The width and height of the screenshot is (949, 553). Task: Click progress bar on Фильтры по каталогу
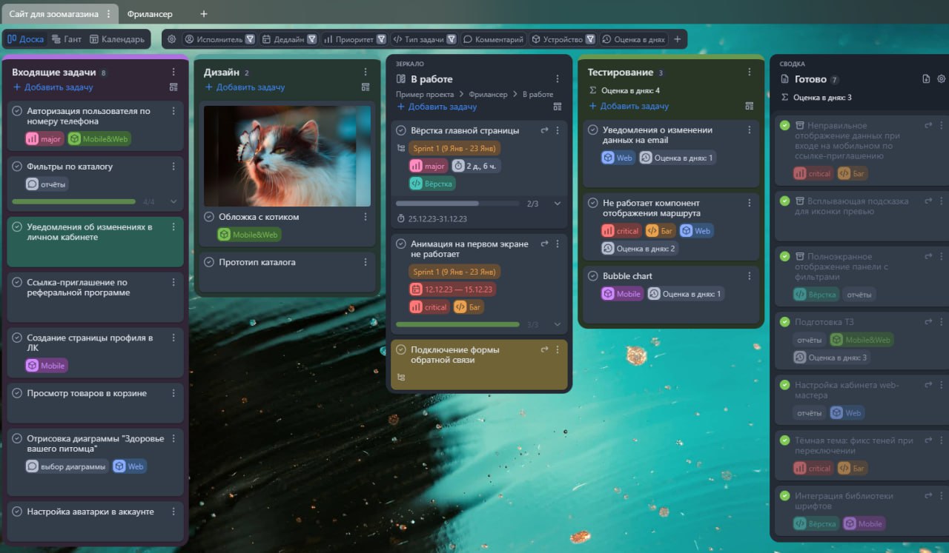click(74, 201)
